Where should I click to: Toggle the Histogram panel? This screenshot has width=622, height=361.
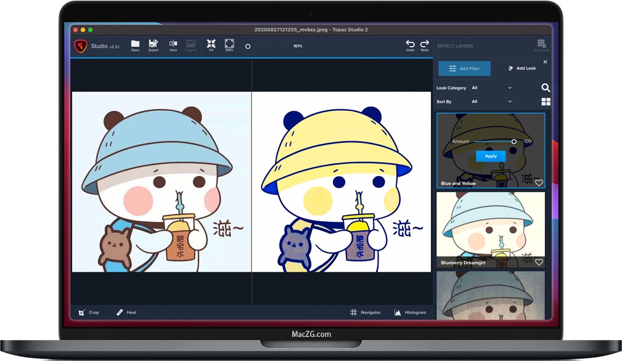(x=410, y=312)
